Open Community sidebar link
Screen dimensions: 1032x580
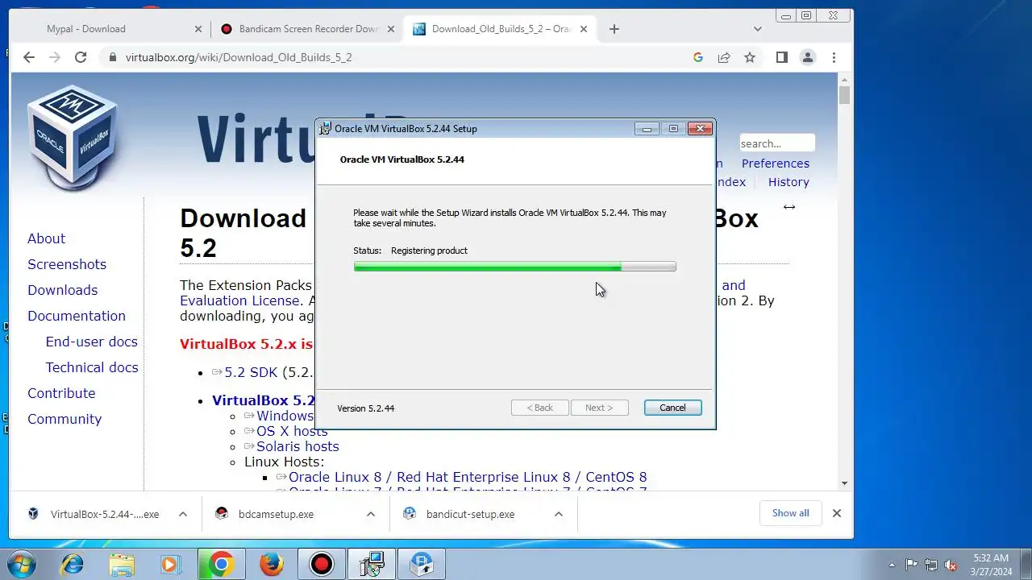point(64,419)
